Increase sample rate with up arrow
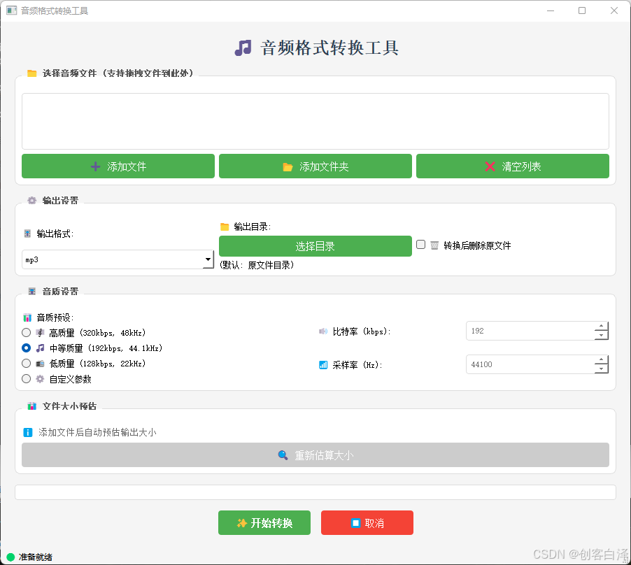 click(601, 359)
